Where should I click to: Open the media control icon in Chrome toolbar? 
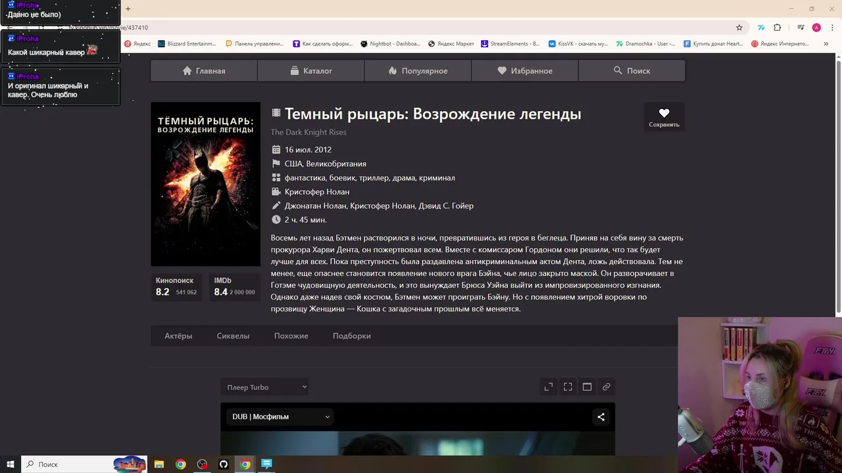click(x=801, y=28)
